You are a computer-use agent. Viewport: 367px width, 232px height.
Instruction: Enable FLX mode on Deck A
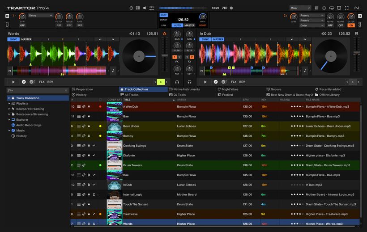click(42, 82)
